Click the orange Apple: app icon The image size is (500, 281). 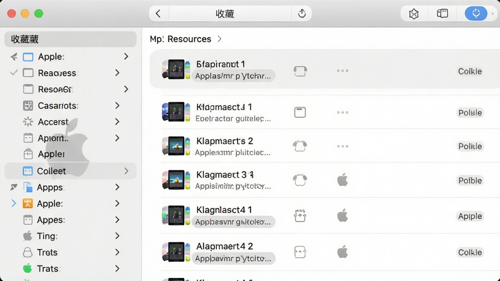coord(28,203)
